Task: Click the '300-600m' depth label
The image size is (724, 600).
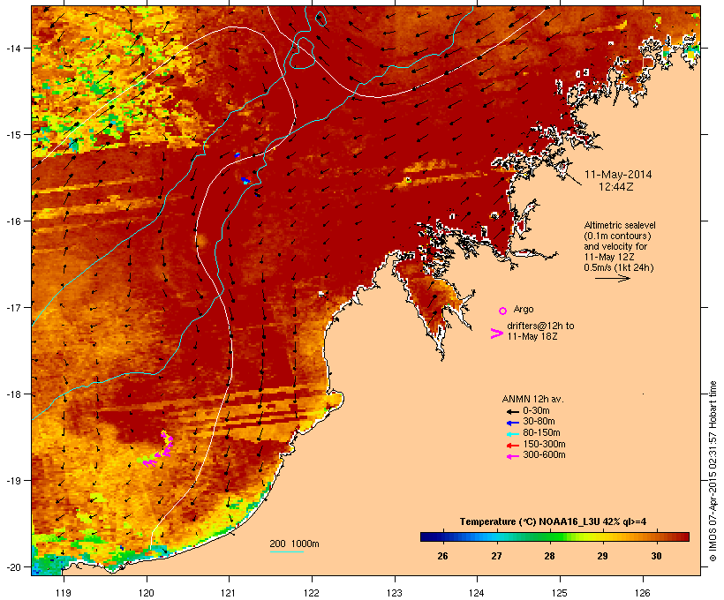Action: click(544, 455)
